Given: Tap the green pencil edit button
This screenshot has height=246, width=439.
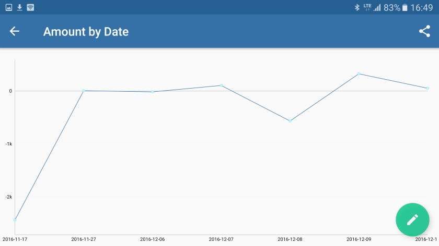Looking at the screenshot, I should point(412,219).
